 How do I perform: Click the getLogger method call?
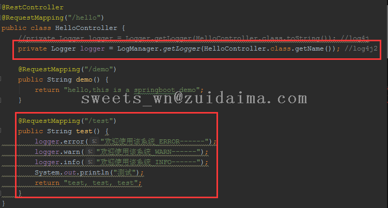point(181,49)
